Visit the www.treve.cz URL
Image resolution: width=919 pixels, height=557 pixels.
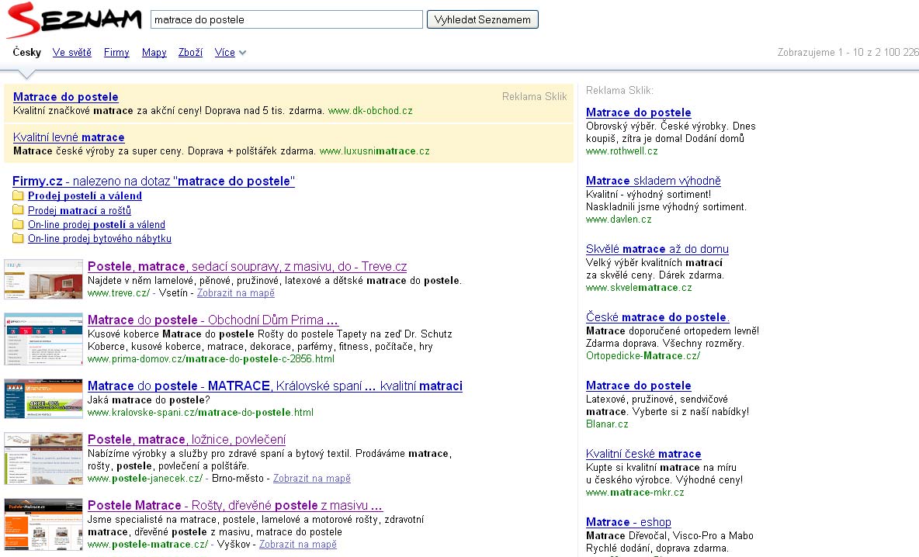[x=119, y=292]
